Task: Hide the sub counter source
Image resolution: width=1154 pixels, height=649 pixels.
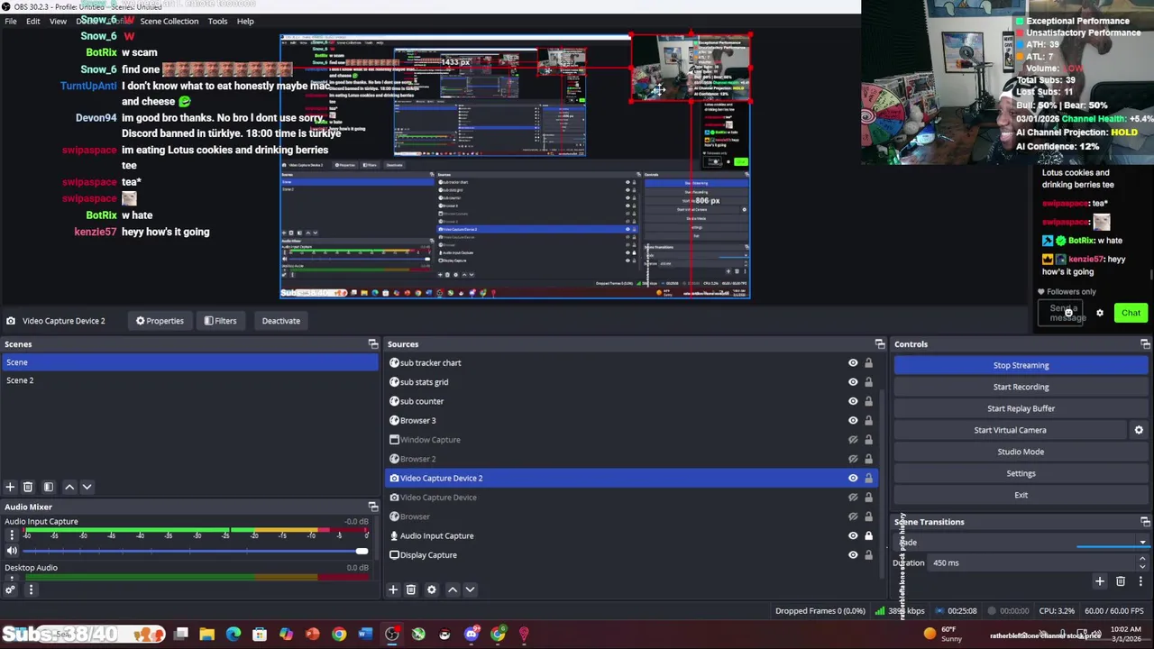Action: (x=853, y=401)
